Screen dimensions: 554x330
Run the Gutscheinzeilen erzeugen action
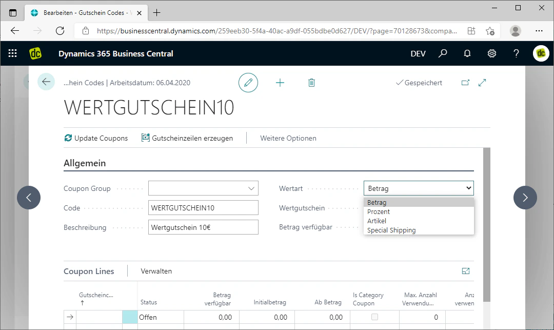pos(187,138)
